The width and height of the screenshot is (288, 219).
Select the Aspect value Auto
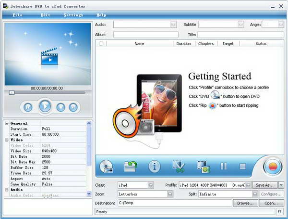click(63, 179)
